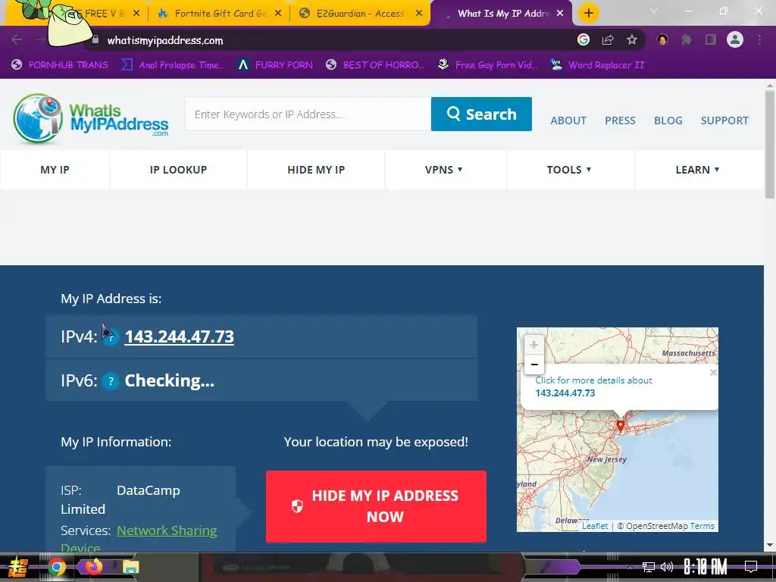The image size is (776, 582).
Task: Click the HIDE MY IP ADDRESS NOW button
Action: [x=376, y=506]
